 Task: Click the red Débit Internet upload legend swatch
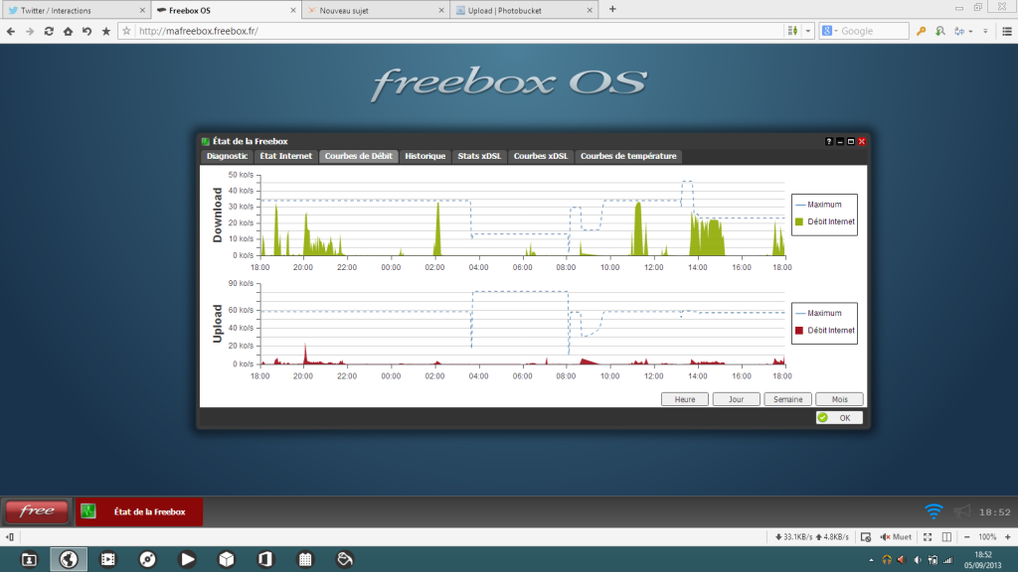[x=799, y=331]
